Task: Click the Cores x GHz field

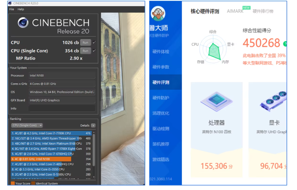Action: click(x=62, y=84)
